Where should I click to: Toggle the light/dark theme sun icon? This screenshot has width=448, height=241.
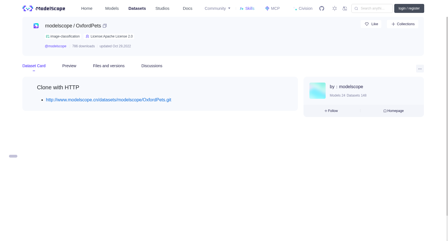pyautogui.click(x=335, y=8)
